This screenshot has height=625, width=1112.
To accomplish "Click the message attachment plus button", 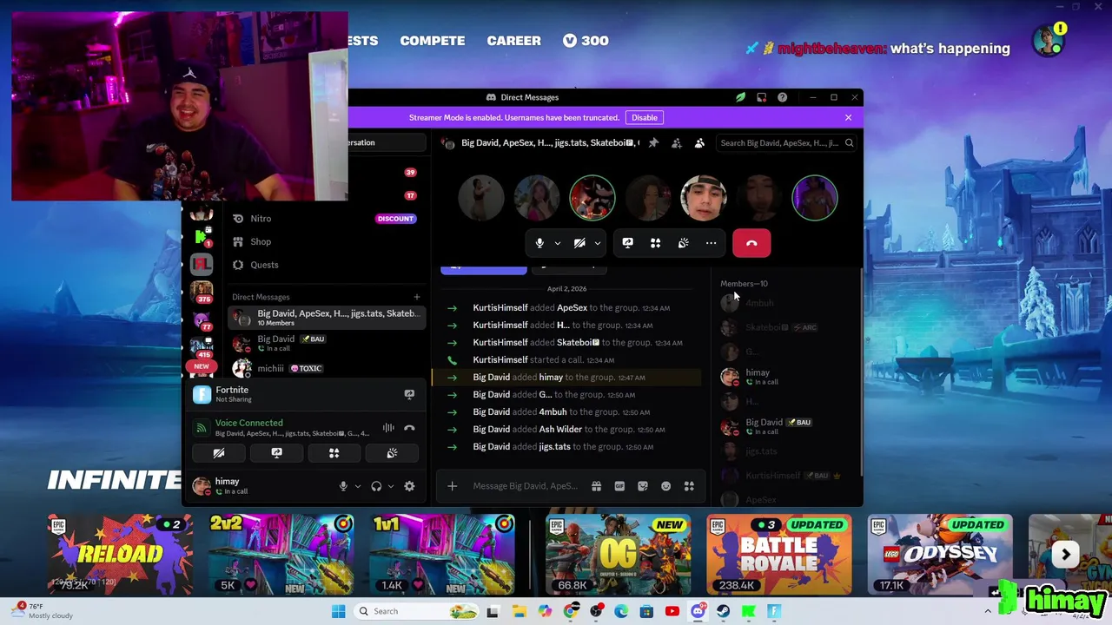I will click(452, 486).
